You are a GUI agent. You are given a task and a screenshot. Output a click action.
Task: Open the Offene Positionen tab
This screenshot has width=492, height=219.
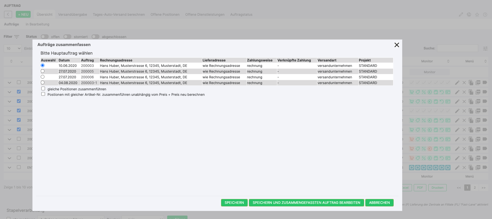click(165, 15)
